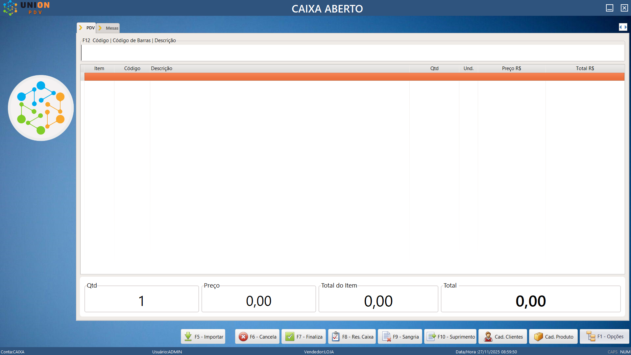
Task: Click the yellow chevron on the Mesas tab
Action: click(100, 28)
